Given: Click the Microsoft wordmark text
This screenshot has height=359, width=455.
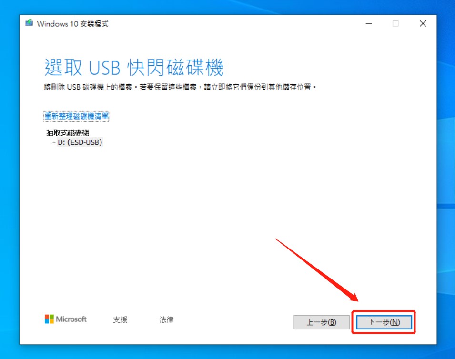Looking at the screenshot, I should (x=71, y=319).
